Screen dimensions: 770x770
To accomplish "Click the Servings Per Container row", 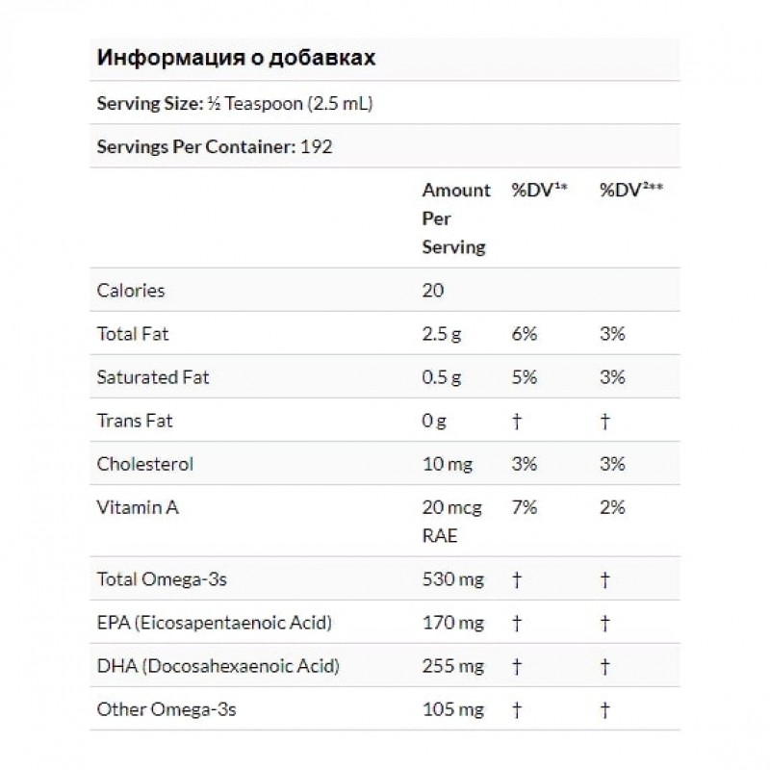I will [216, 146].
